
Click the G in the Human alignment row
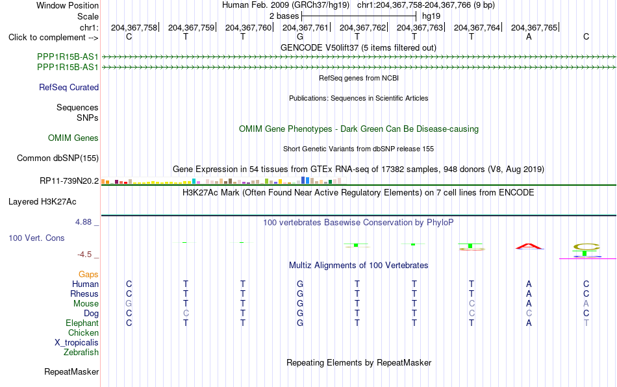pos(300,284)
